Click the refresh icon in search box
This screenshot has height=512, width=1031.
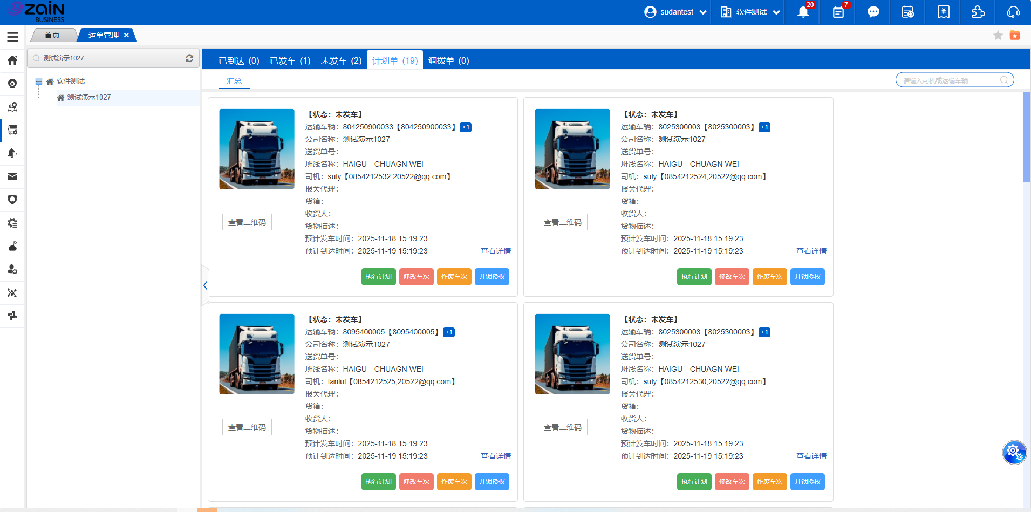click(189, 58)
